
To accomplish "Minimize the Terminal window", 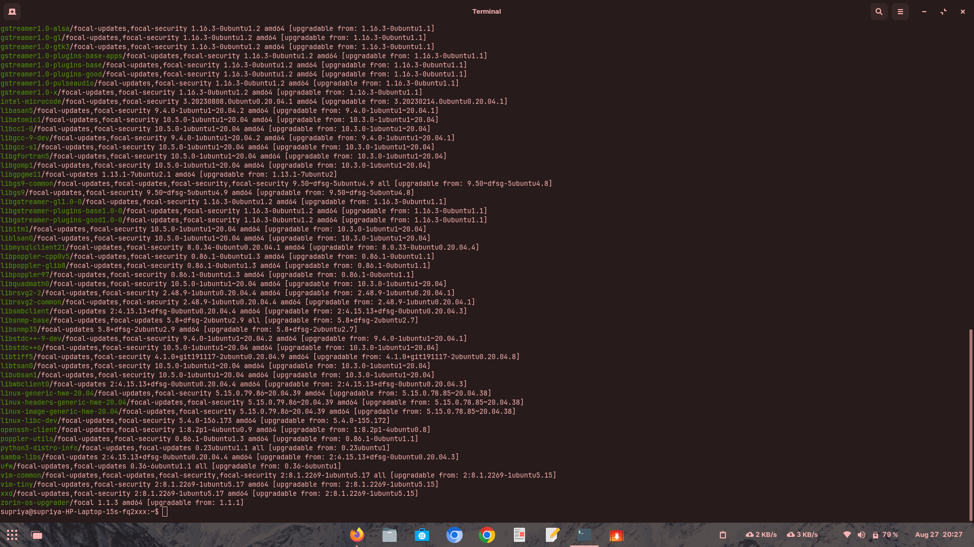I will [x=924, y=11].
